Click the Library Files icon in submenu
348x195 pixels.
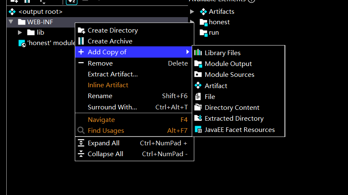(198, 53)
